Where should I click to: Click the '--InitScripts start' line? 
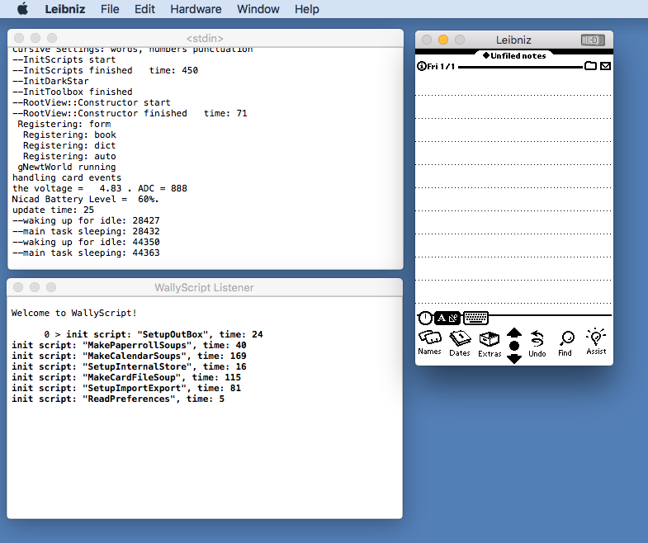point(64,59)
